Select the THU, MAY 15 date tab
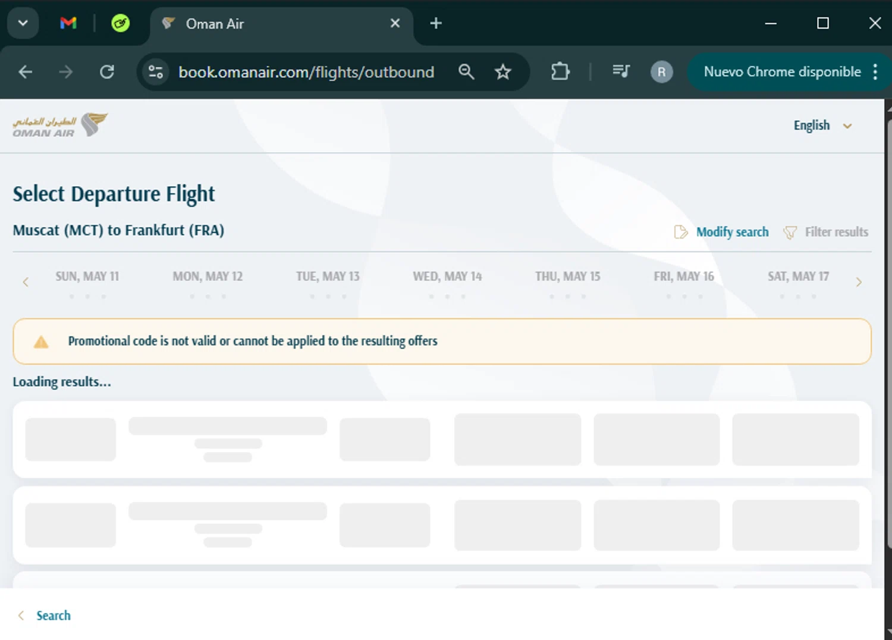 (x=567, y=283)
